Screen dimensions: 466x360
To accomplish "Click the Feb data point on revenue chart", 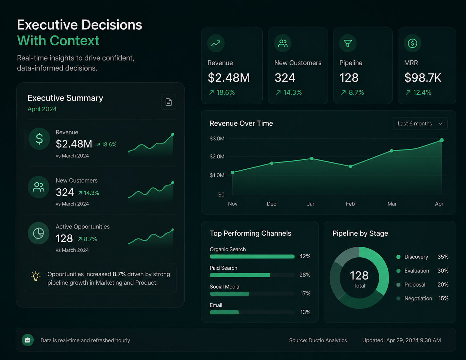I will point(351,166).
